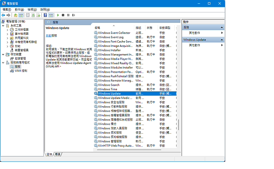Start the service with the green play icon
274x169 pixels.
click(x=58, y=15)
